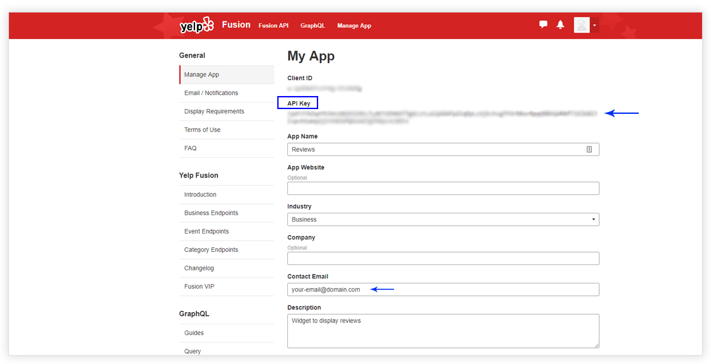Click into the Description text area
711x364 pixels.
tap(443, 331)
